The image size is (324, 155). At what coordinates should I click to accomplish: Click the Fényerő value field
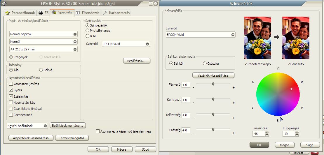click(186, 85)
